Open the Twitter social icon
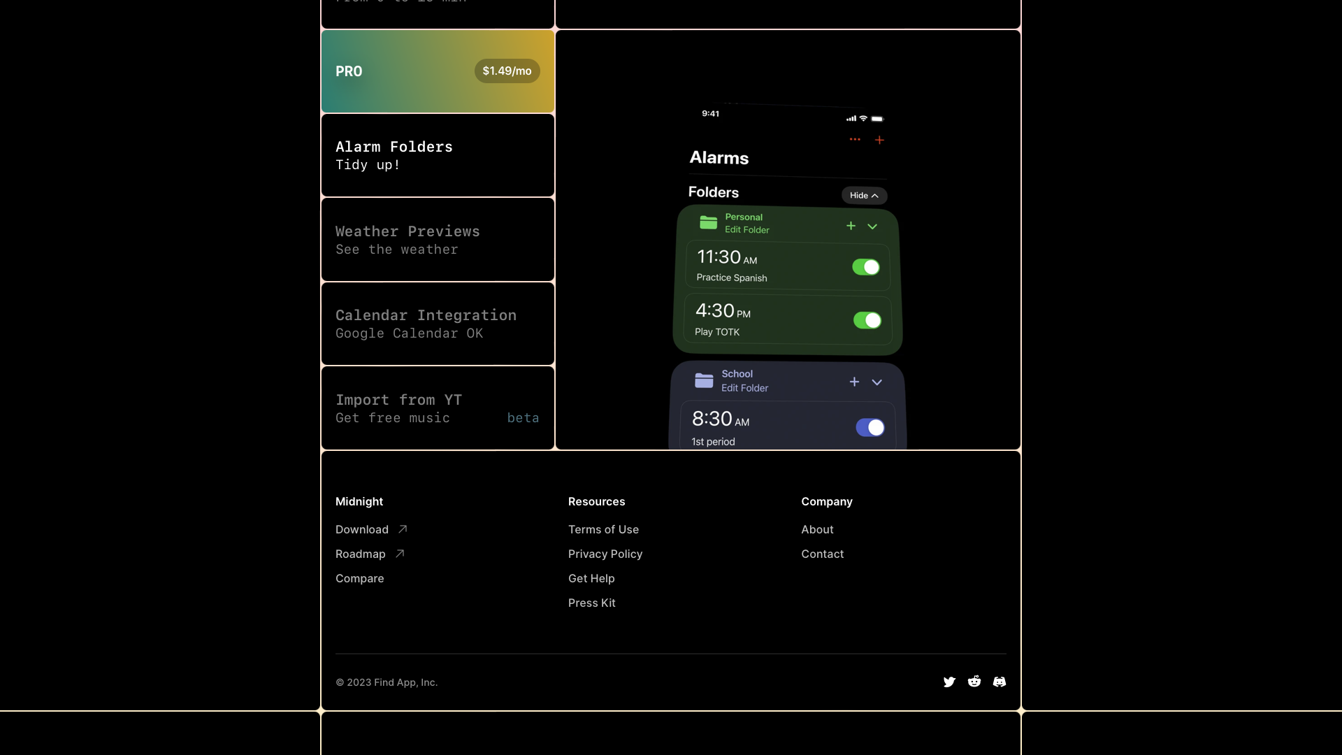1342x755 pixels. click(x=949, y=682)
